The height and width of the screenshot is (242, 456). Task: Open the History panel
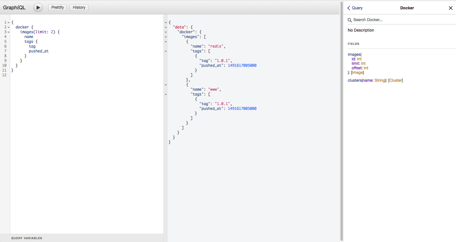coord(79,7)
